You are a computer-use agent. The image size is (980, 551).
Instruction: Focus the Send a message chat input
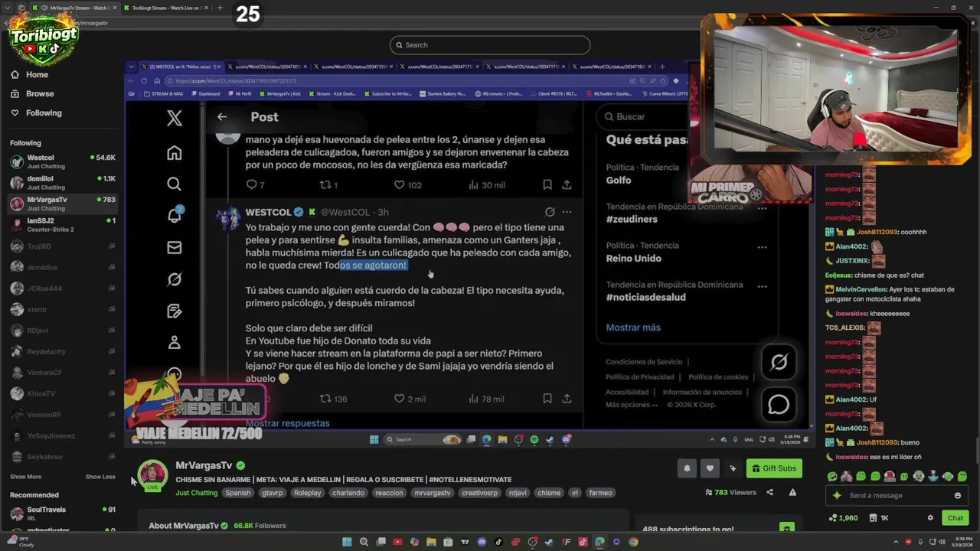896,496
